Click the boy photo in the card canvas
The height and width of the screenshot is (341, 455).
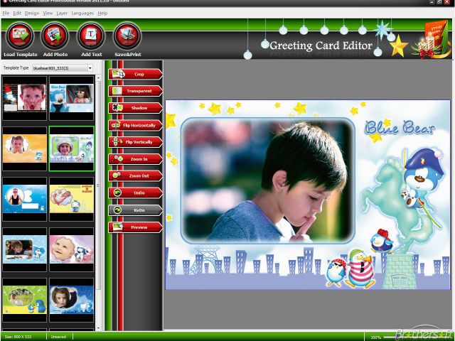tap(267, 180)
